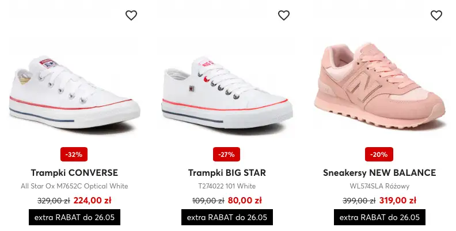Click the -32% discount badge
This screenshot has height=231, width=456.
[74, 155]
